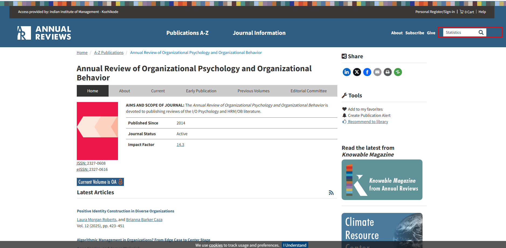Share page on LinkedIn

(346, 72)
